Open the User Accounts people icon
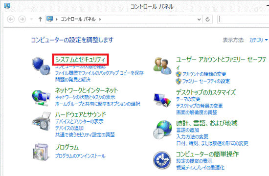The image size is (269, 176). (162, 66)
